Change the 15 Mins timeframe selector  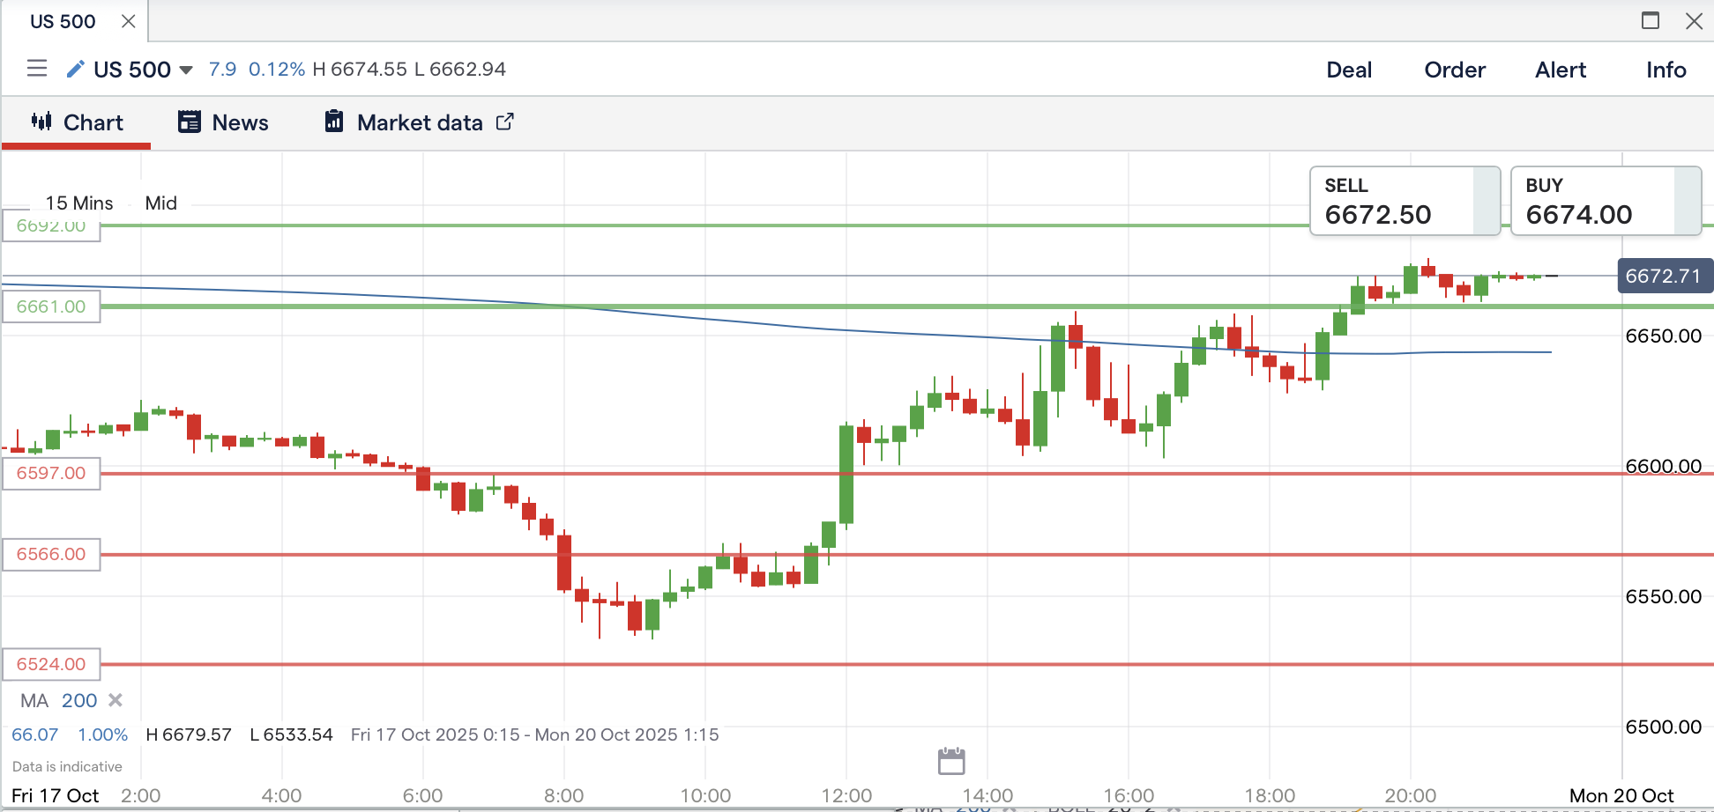(x=79, y=203)
